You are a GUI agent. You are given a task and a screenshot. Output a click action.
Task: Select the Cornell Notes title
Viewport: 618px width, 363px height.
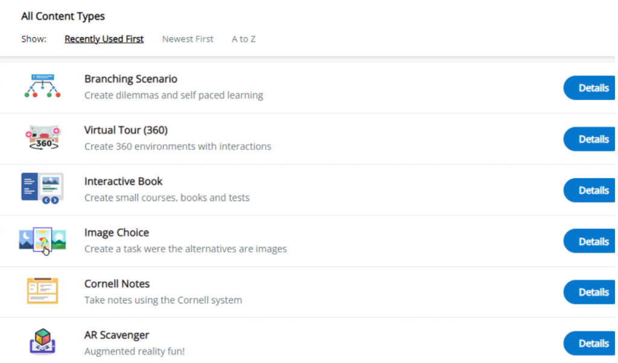(117, 284)
